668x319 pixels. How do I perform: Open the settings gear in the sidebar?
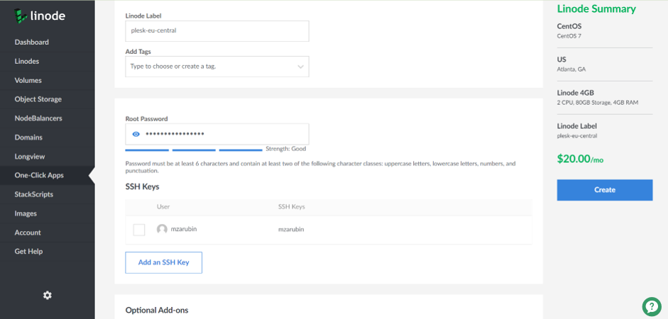point(48,295)
